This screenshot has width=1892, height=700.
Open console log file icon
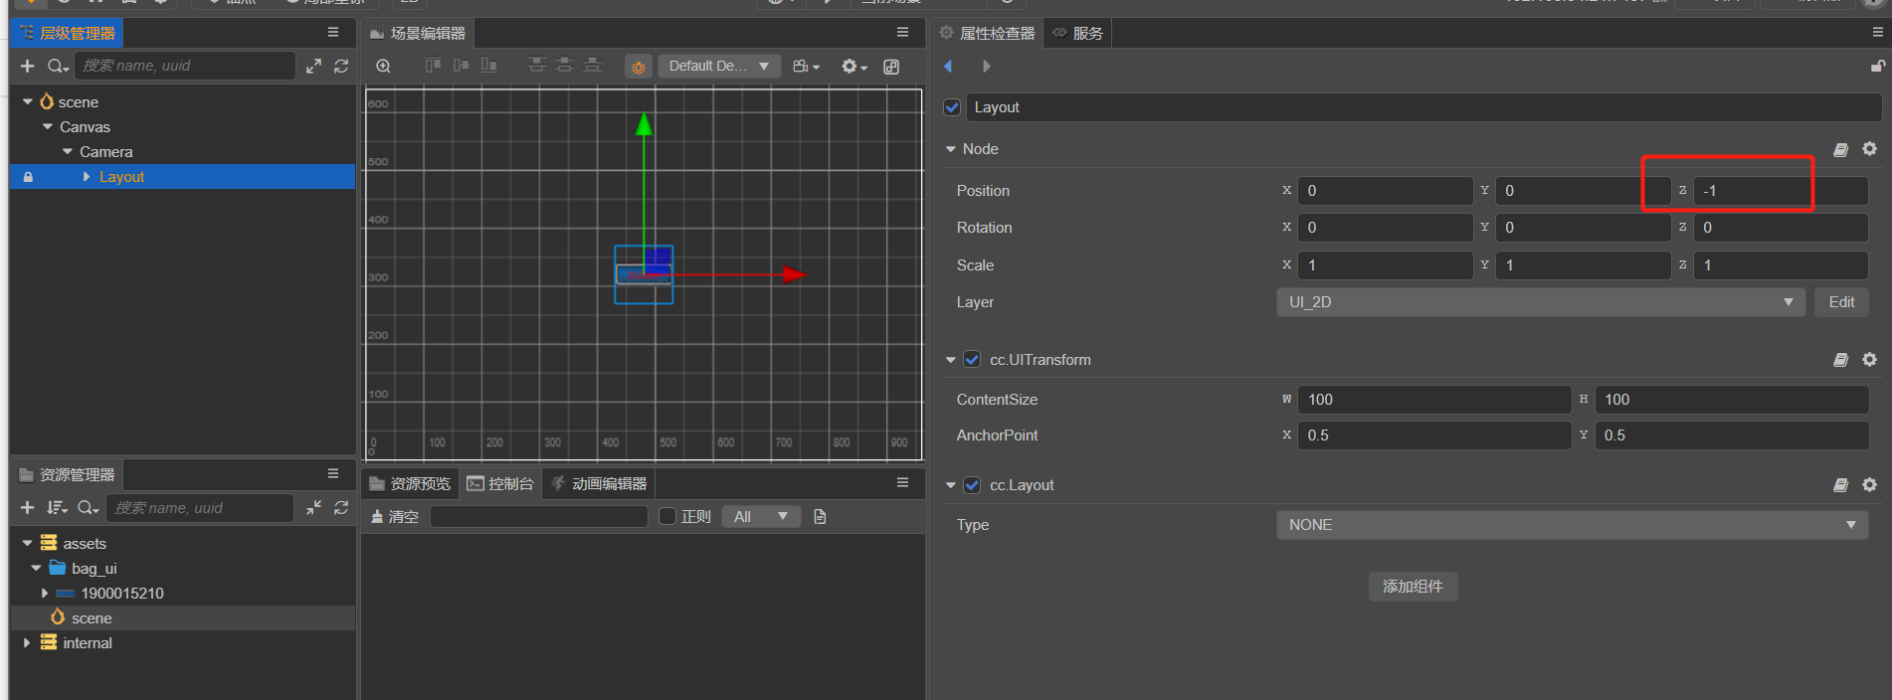820,516
